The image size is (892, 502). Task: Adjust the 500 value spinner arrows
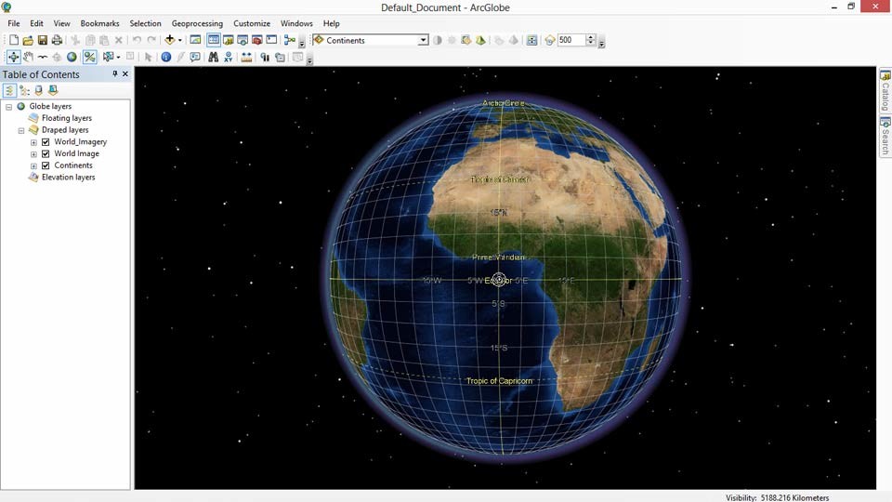(x=591, y=40)
